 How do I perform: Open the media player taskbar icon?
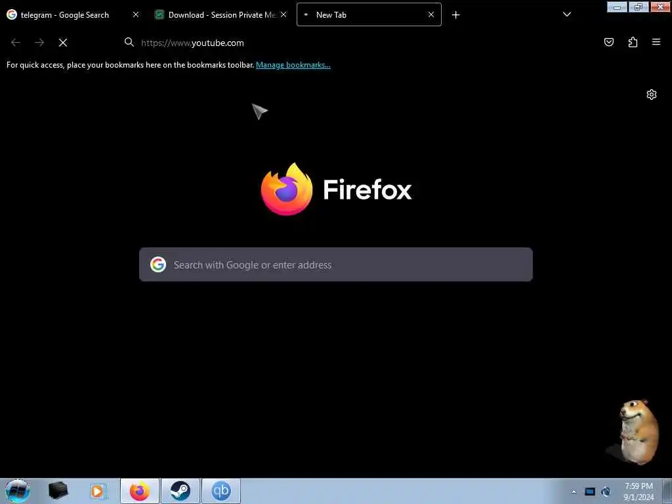(98, 491)
